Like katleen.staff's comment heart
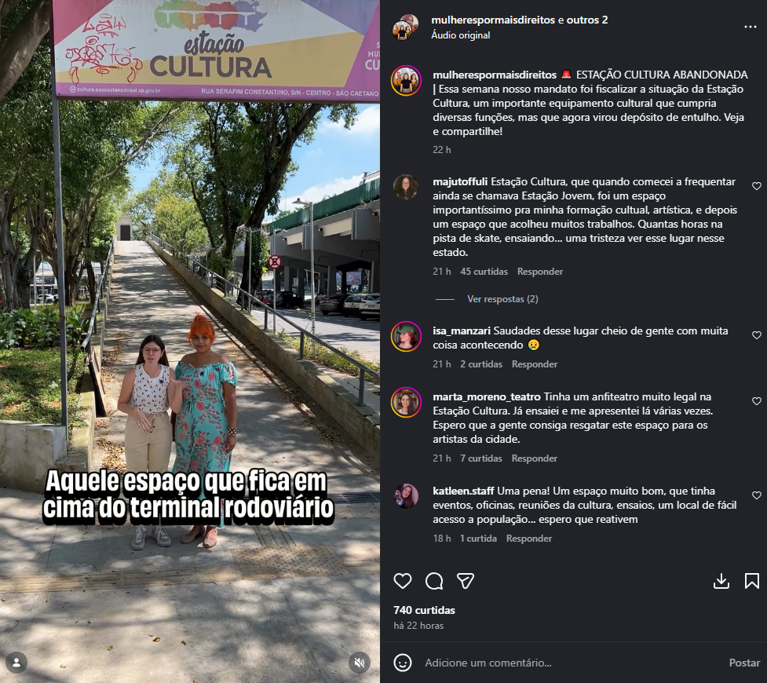Image resolution: width=767 pixels, height=683 pixels. (756, 495)
